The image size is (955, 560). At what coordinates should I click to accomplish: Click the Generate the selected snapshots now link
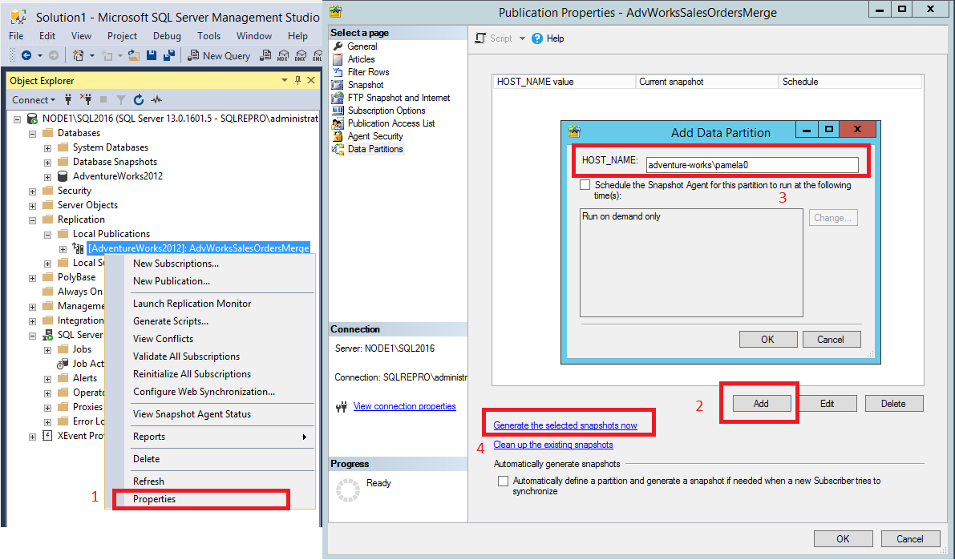point(567,422)
